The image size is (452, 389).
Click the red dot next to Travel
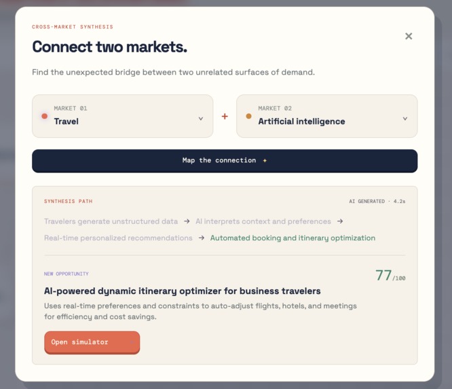(x=44, y=116)
